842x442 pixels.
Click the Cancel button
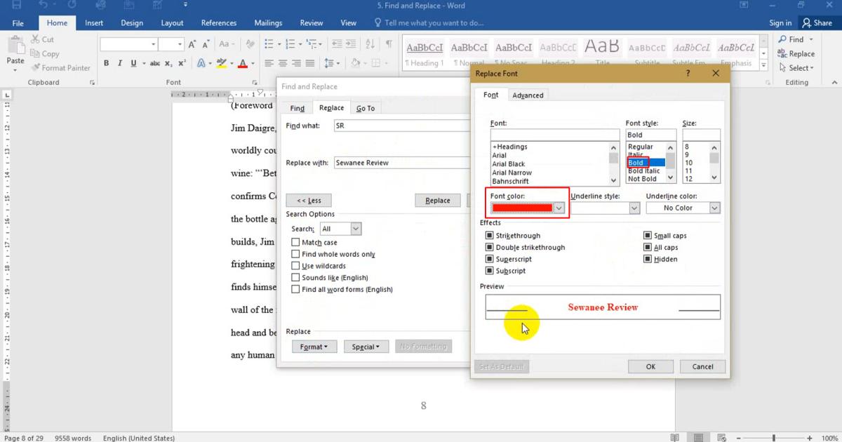tap(702, 366)
